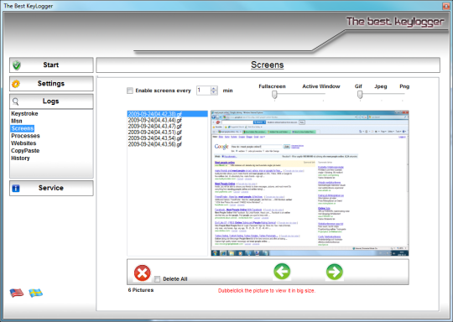Viewport: 453px width, 322px height.
Task: Select screenshot 2009-09-24(04,43,47).gif in list
Action: pos(155,127)
